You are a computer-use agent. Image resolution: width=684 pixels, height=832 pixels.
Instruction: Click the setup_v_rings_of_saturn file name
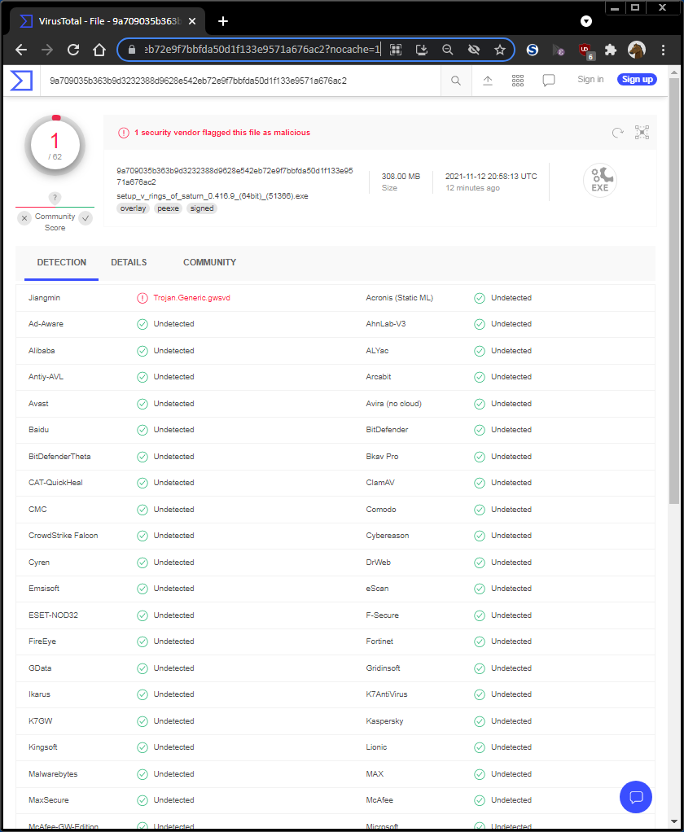pos(213,196)
